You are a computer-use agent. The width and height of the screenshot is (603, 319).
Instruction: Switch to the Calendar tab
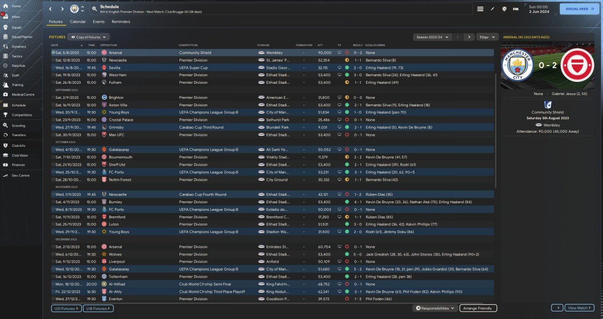78,22
